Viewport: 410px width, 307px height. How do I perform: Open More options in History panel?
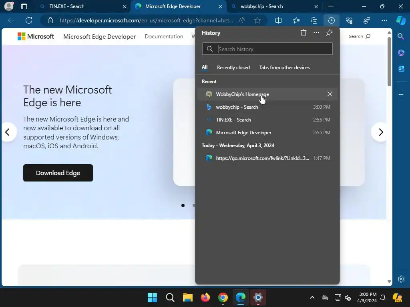(x=316, y=33)
